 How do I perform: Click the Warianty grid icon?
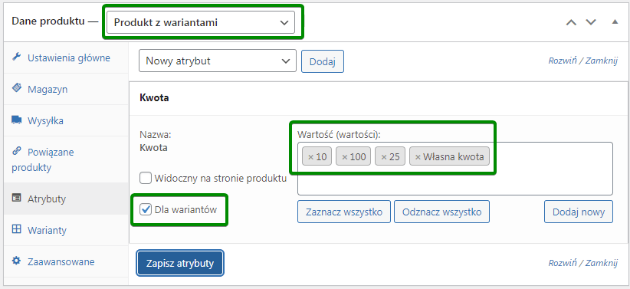point(16,229)
